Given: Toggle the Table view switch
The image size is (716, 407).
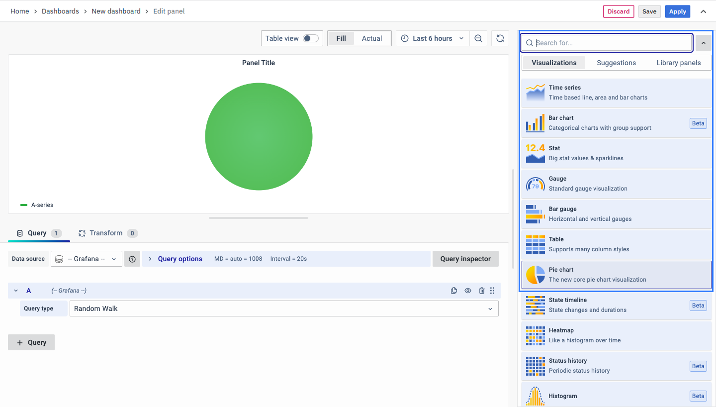Looking at the screenshot, I should tap(311, 38).
